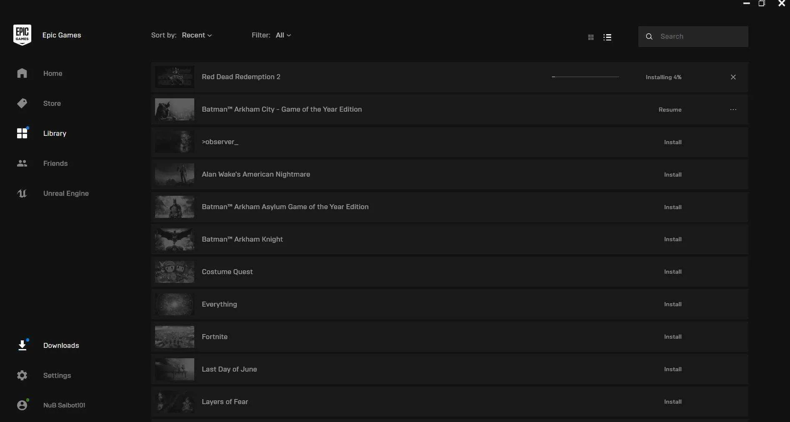The height and width of the screenshot is (422, 790).
Task: Open Downloads via the download arrow icon
Action: pos(23,345)
